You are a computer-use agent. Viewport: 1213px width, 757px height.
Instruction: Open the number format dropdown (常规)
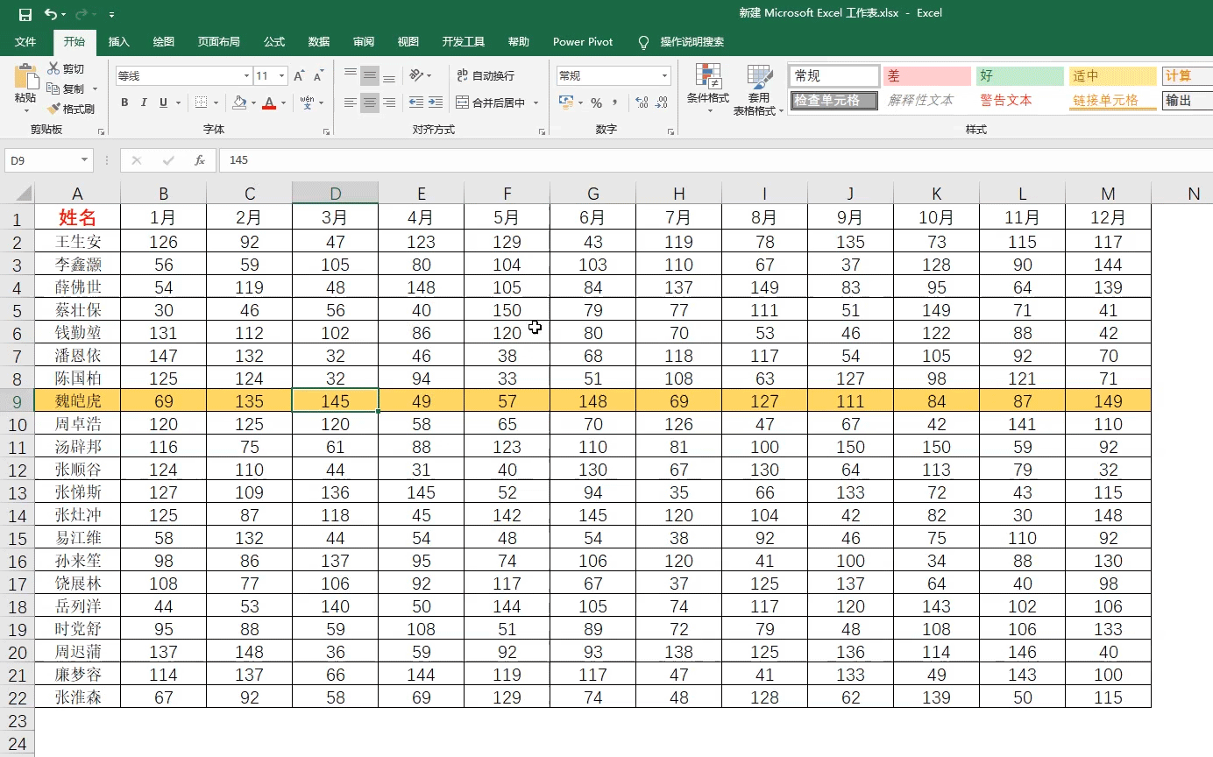665,76
